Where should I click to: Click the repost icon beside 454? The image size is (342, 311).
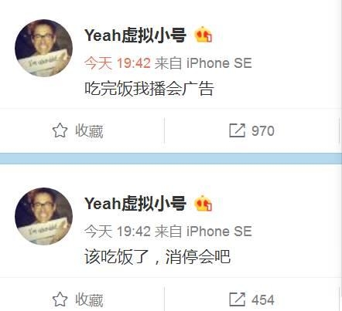tap(237, 299)
